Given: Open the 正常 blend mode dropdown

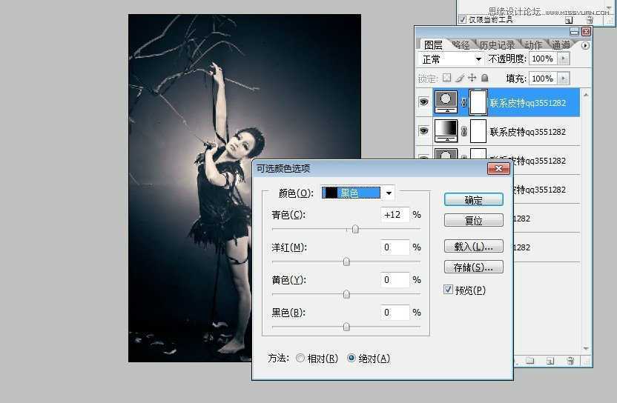Looking at the screenshot, I should point(450,59).
